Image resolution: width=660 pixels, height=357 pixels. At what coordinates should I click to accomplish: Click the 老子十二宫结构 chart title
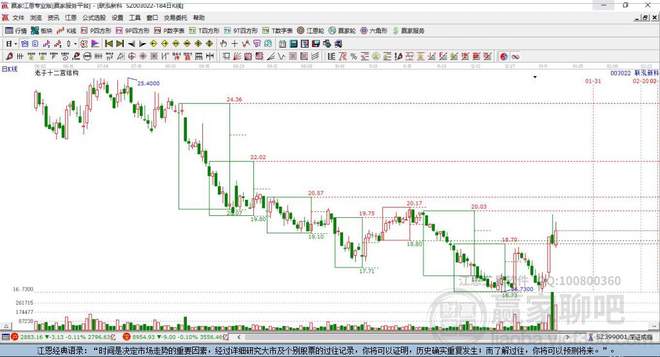[x=57, y=73]
